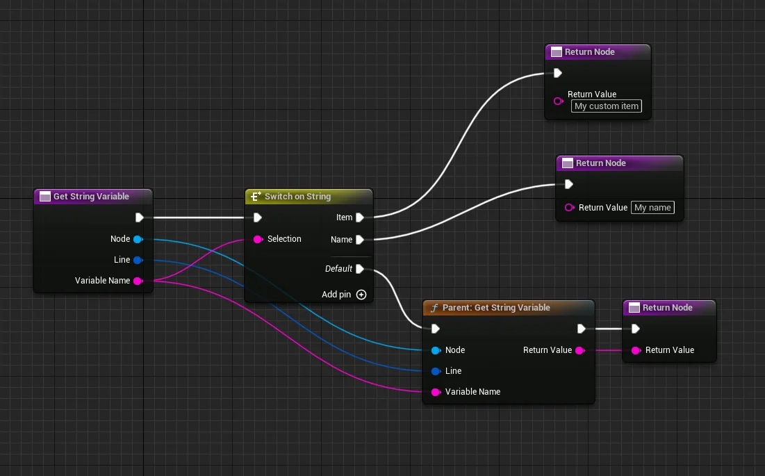Click the Switch on String node icon

(255, 197)
